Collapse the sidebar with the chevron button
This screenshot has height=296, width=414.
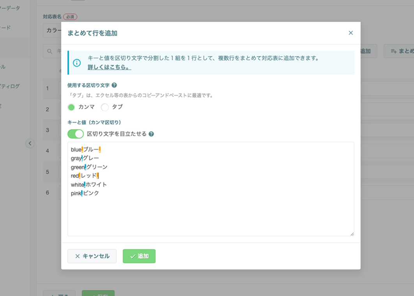coord(30,143)
